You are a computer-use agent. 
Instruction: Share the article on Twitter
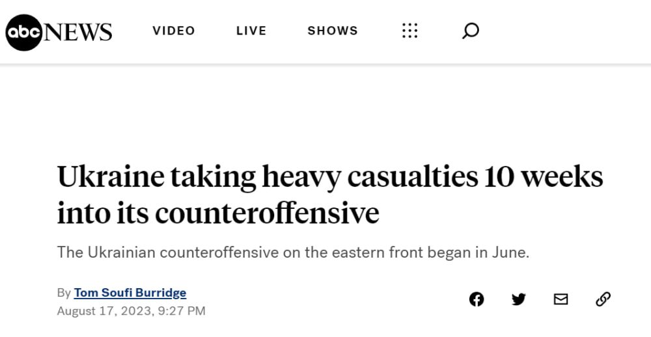coord(519,299)
